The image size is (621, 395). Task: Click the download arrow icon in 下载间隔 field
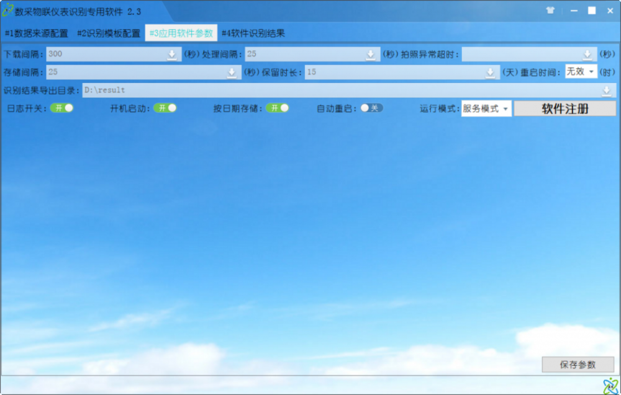coord(172,55)
